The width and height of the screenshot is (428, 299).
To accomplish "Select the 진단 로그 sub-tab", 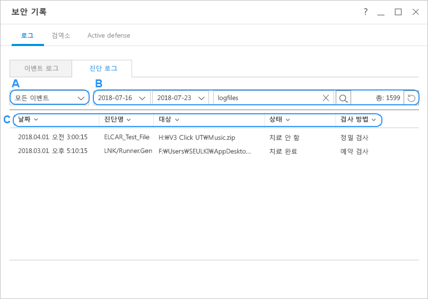I will (x=103, y=68).
